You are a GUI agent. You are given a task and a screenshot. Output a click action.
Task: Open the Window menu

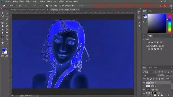pyautogui.click(x=69, y=2)
